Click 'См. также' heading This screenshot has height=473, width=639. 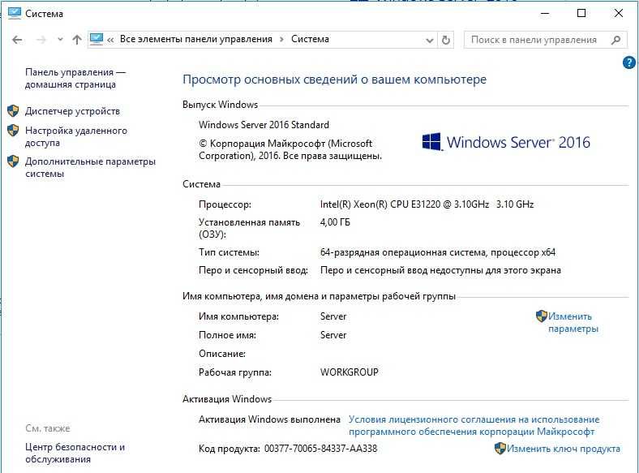click(x=48, y=428)
